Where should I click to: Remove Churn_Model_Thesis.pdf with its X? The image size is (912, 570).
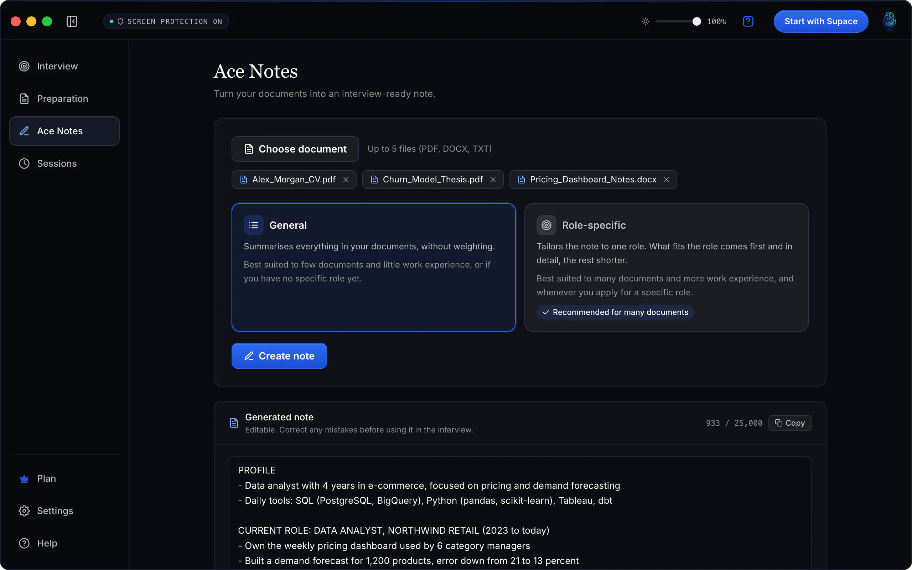pos(493,180)
